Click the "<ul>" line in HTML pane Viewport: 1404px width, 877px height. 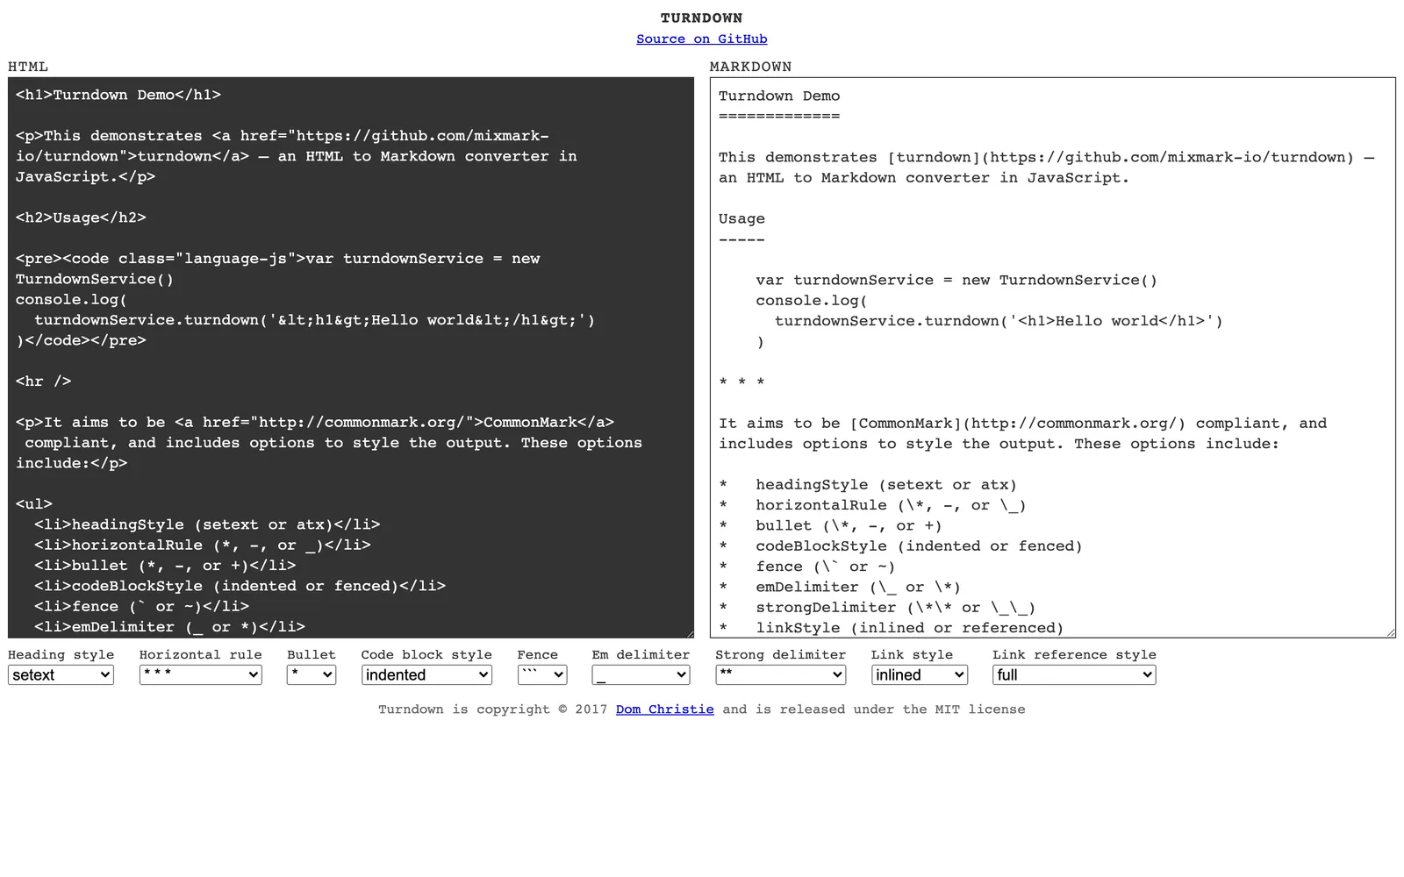(x=34, y=504)
